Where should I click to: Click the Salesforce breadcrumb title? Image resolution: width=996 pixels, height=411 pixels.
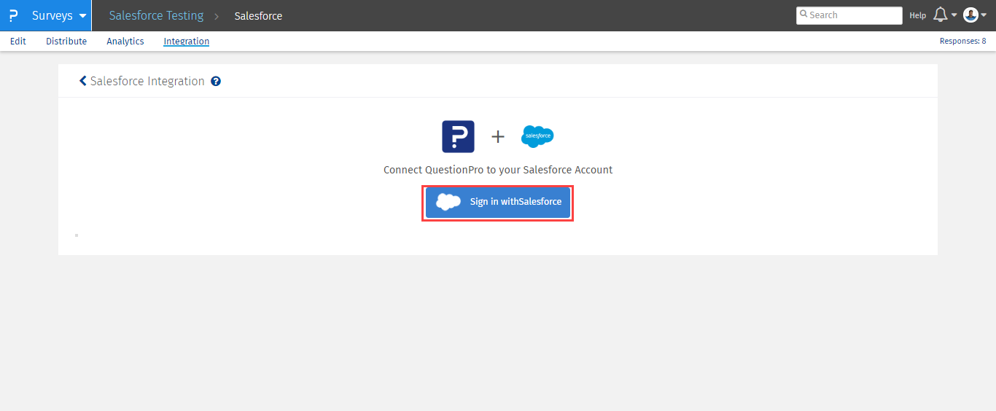[258, 16]
